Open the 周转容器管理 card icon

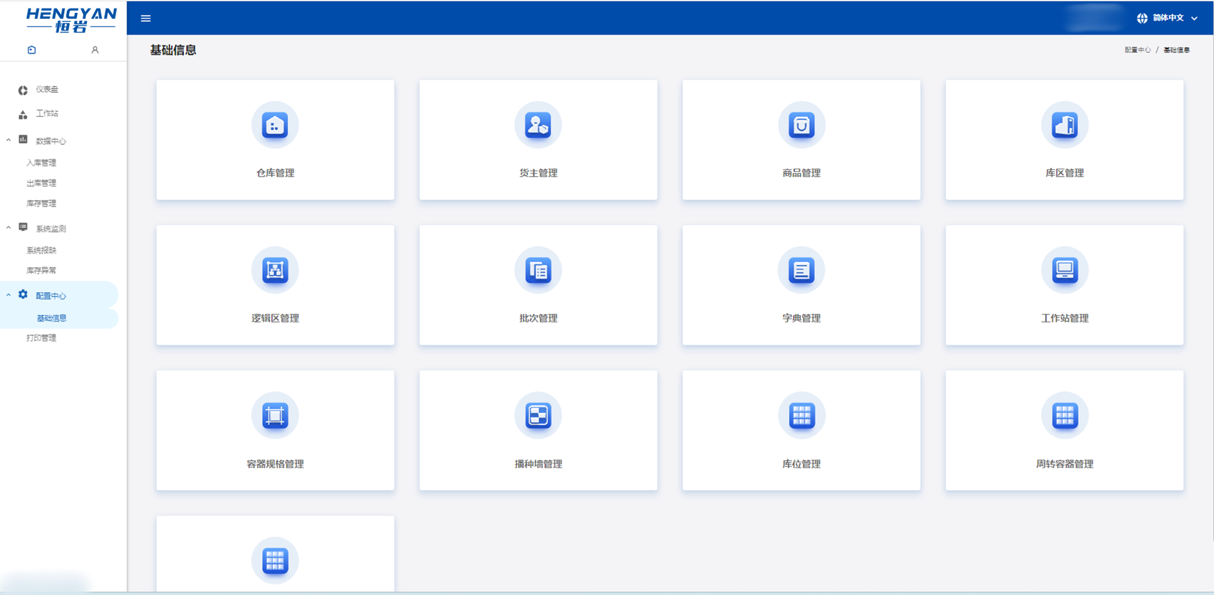1064,415
